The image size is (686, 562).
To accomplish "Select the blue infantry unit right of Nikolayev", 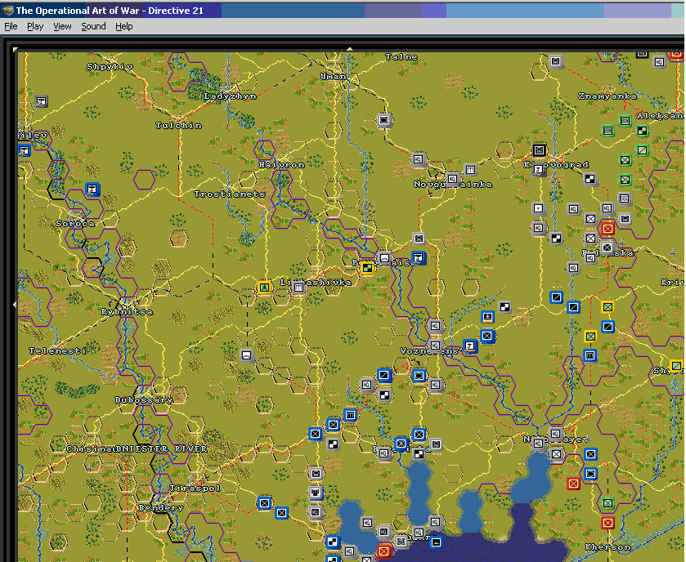I will tap(590, 453).
